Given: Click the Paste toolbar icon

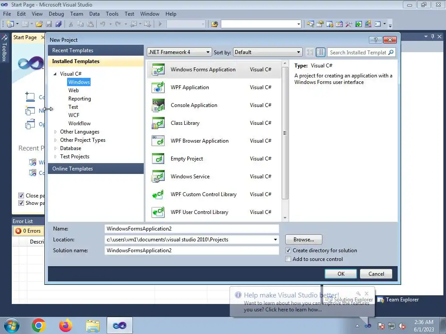Looking at the screenshot, I should [90, 24].
